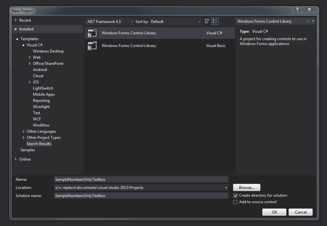This screenshot has width=327, height=226.
Task: Open the Location path dropdown arrow
Action: (x=226, y=188)
